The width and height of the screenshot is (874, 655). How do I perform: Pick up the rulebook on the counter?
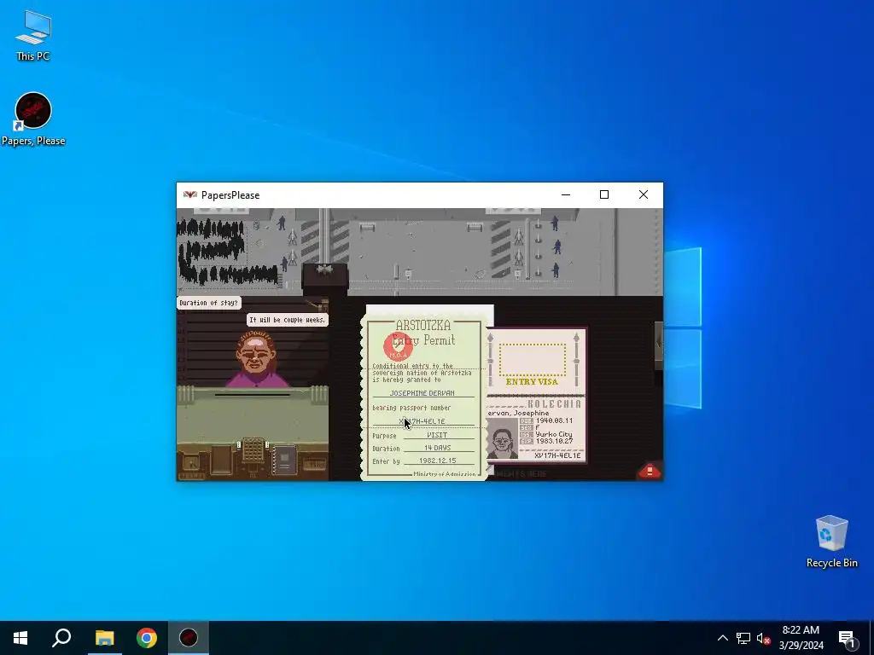(x=283, y=460)
